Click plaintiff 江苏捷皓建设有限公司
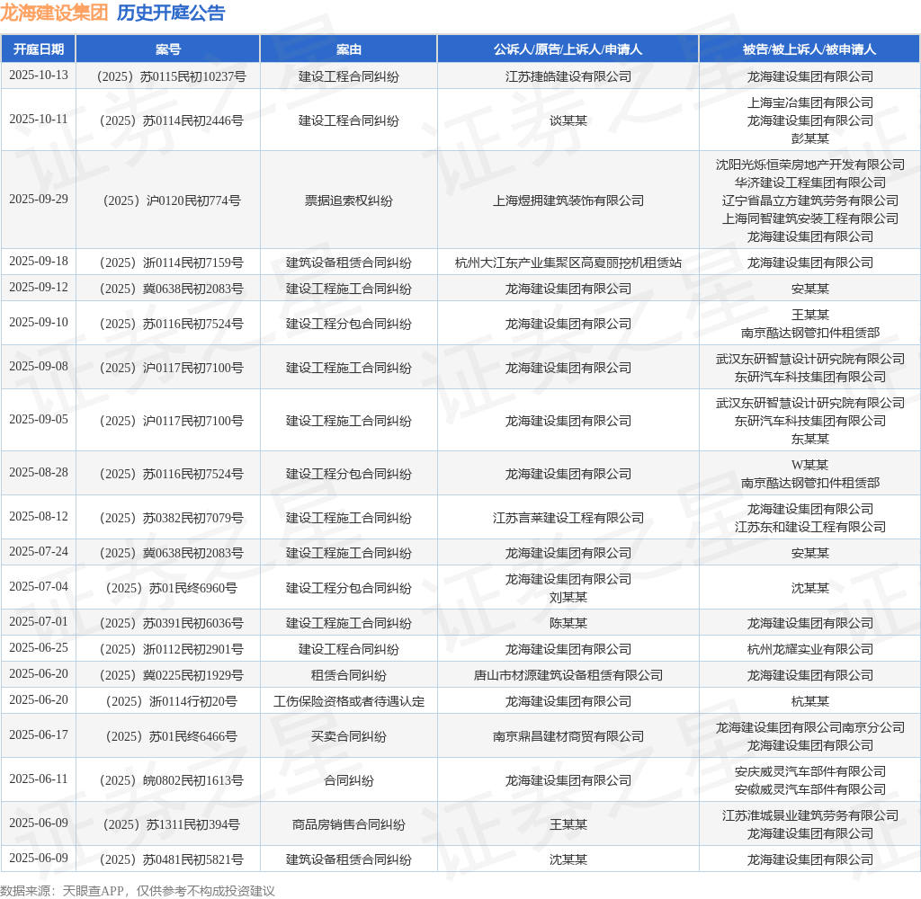The height and width of the screenshot is (899, 921). pos(568,76)
